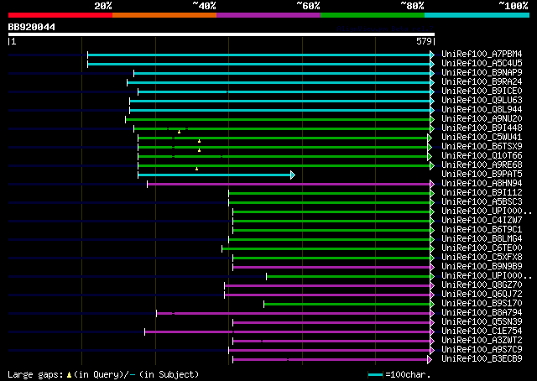
Task: Click the BB920044 query name
Action: tap(32, 27)
